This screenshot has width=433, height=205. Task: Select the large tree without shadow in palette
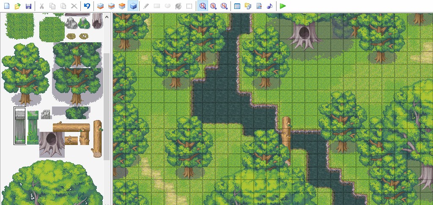coord(26,74)
